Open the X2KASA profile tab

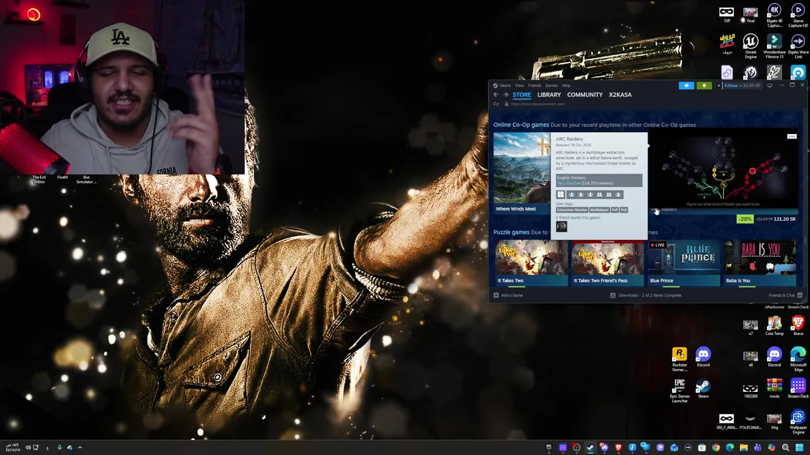pos(620,95)
